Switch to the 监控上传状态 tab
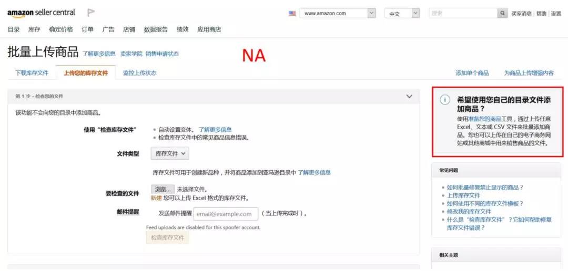The height and width of the screenshot is (271, 568). coord(139,73)
